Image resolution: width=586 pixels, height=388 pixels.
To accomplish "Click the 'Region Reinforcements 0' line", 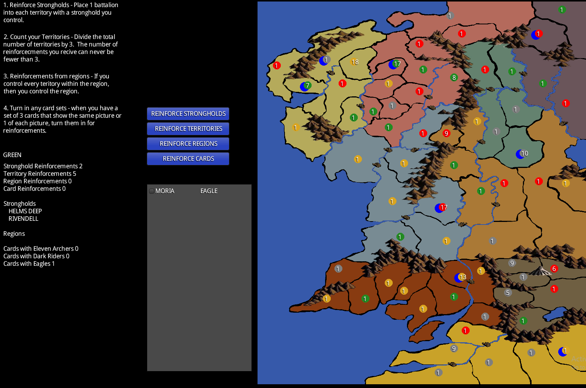I will [38, 181].
